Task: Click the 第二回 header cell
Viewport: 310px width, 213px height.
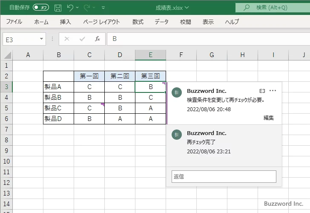Action: point(120,76)
